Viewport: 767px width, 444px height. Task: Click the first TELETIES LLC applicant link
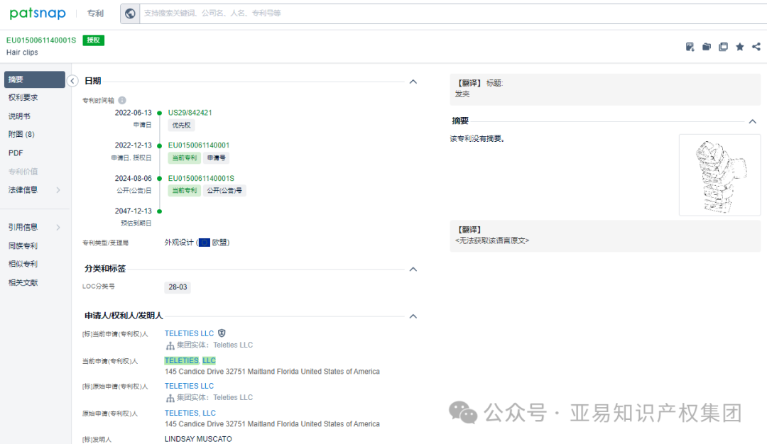coord(190,333)
